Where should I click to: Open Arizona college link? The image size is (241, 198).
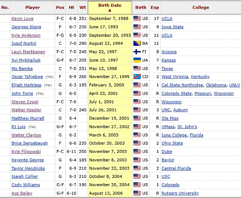[169, 52]
